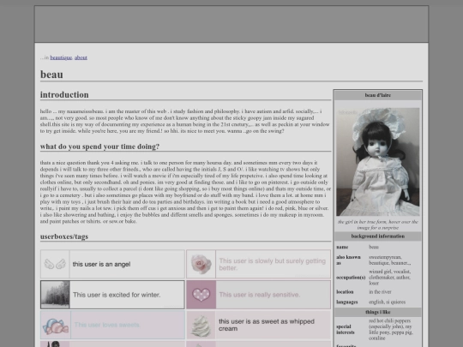Click the whipped cream userbox icon
463x347 pixels.
click(x=201, y=325)
